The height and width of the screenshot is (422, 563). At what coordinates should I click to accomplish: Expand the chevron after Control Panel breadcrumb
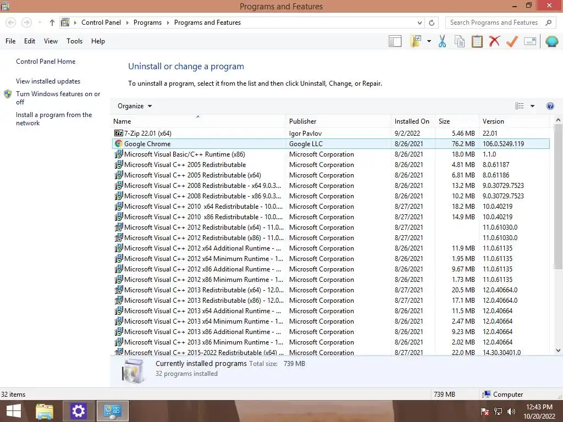pyautogui.click(x=127, y=23)
